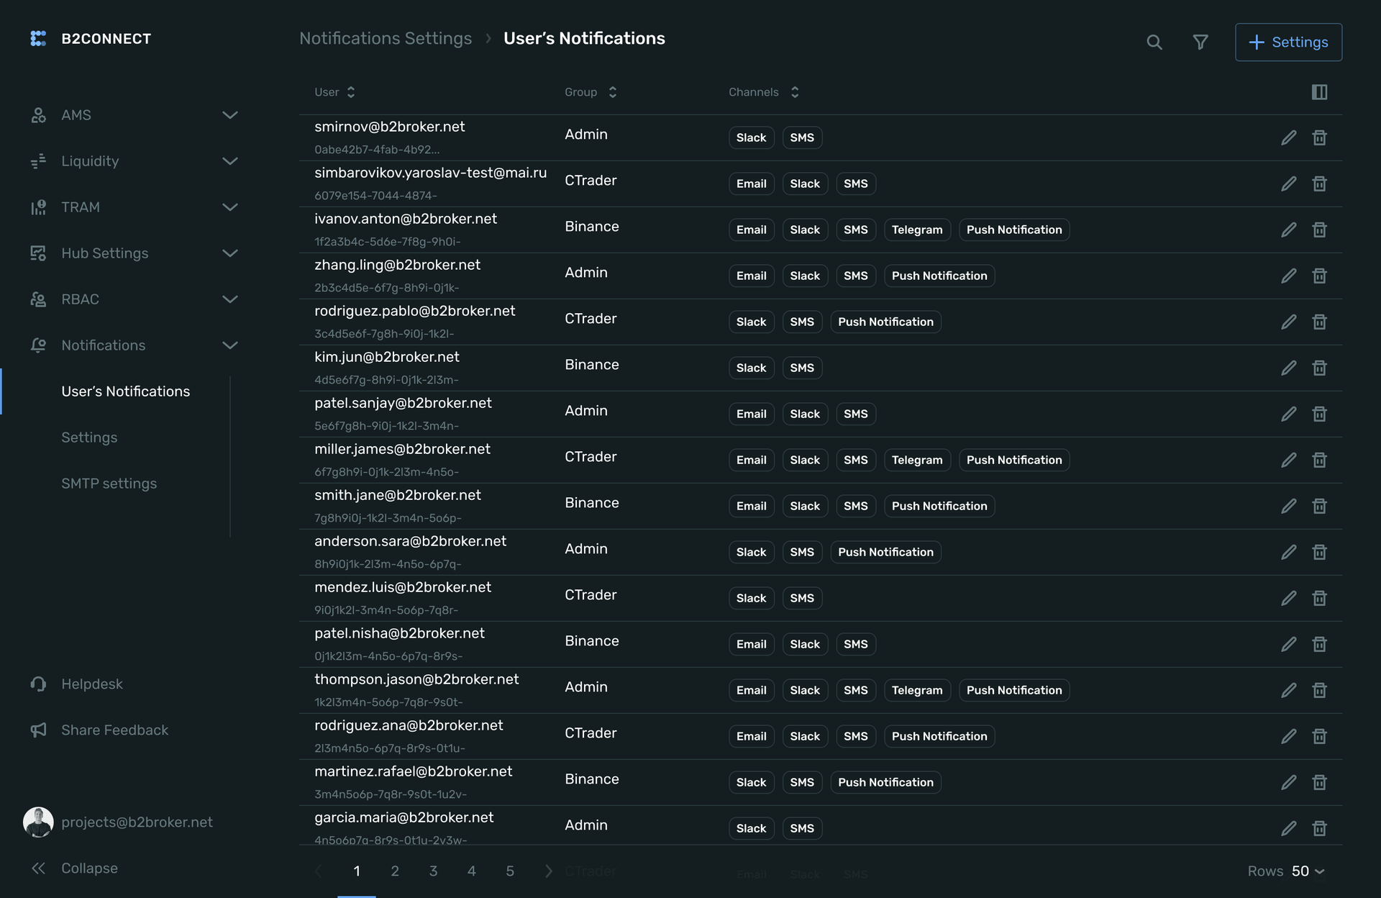Expand Hub Settings menu chevron
1381x898 pixels.
pyautogui.click(x=229, y=253)
